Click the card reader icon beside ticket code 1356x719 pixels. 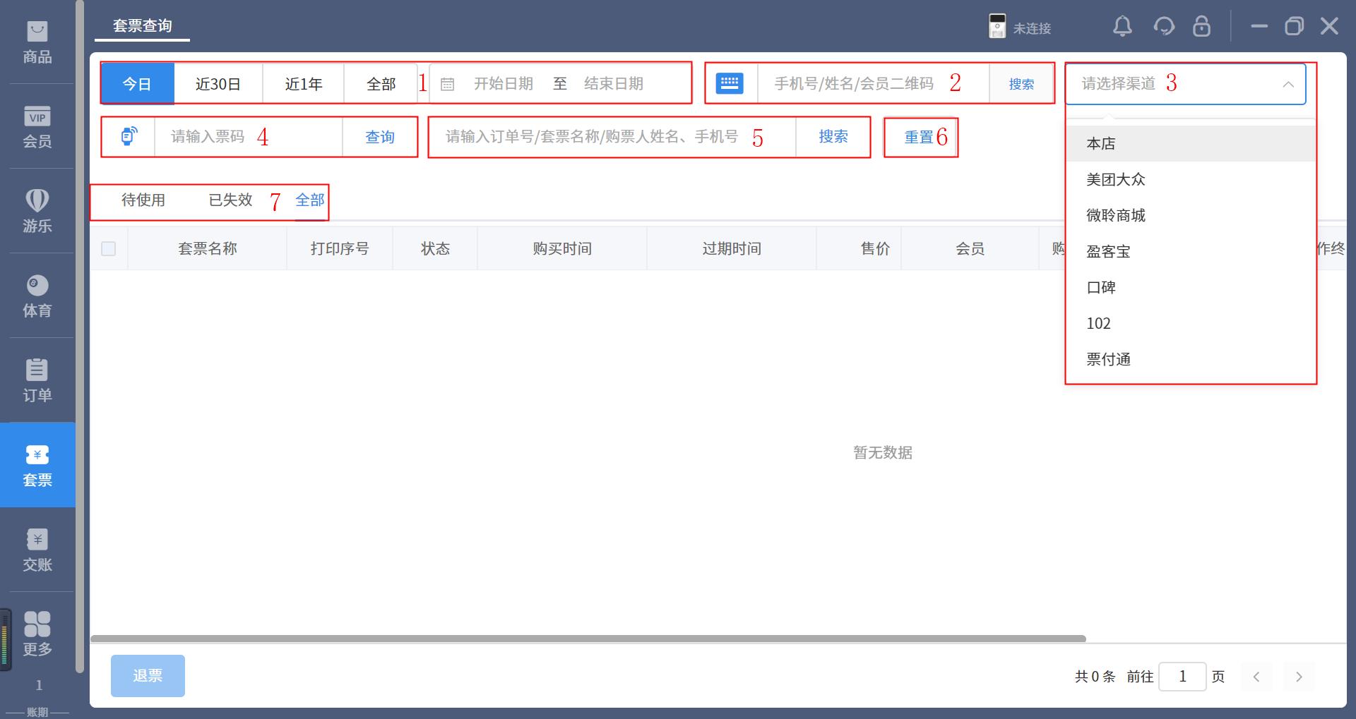pyautogui.click(x=129, y=135)
